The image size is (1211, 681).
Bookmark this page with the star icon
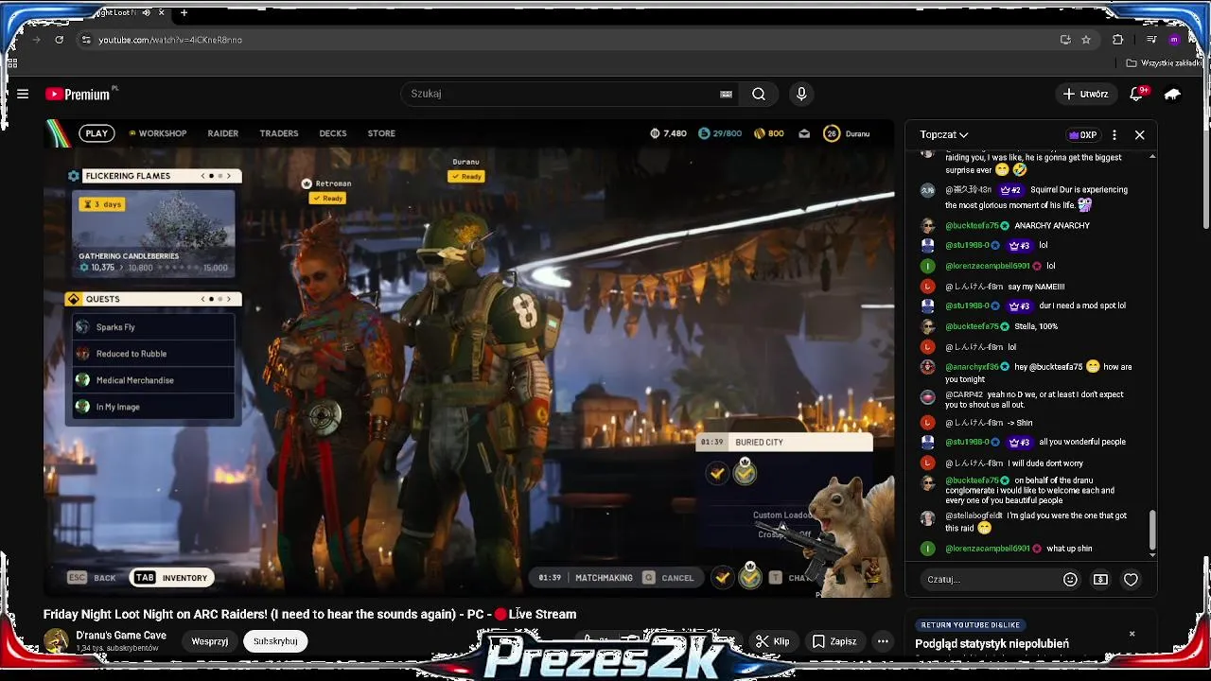1086,40
